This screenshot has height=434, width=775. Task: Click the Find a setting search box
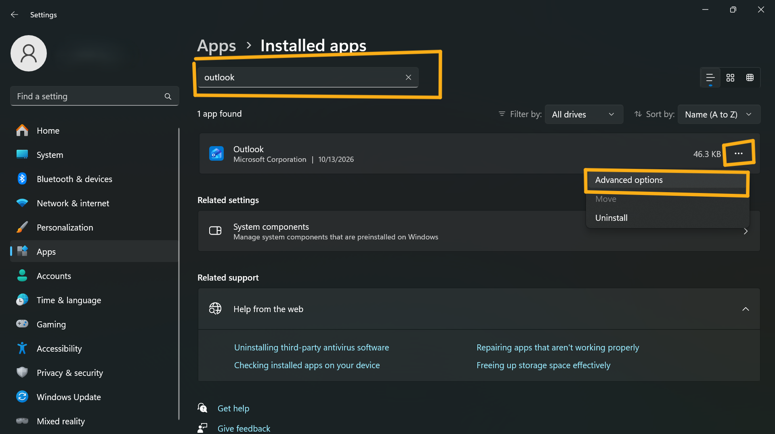pos(95,96)
